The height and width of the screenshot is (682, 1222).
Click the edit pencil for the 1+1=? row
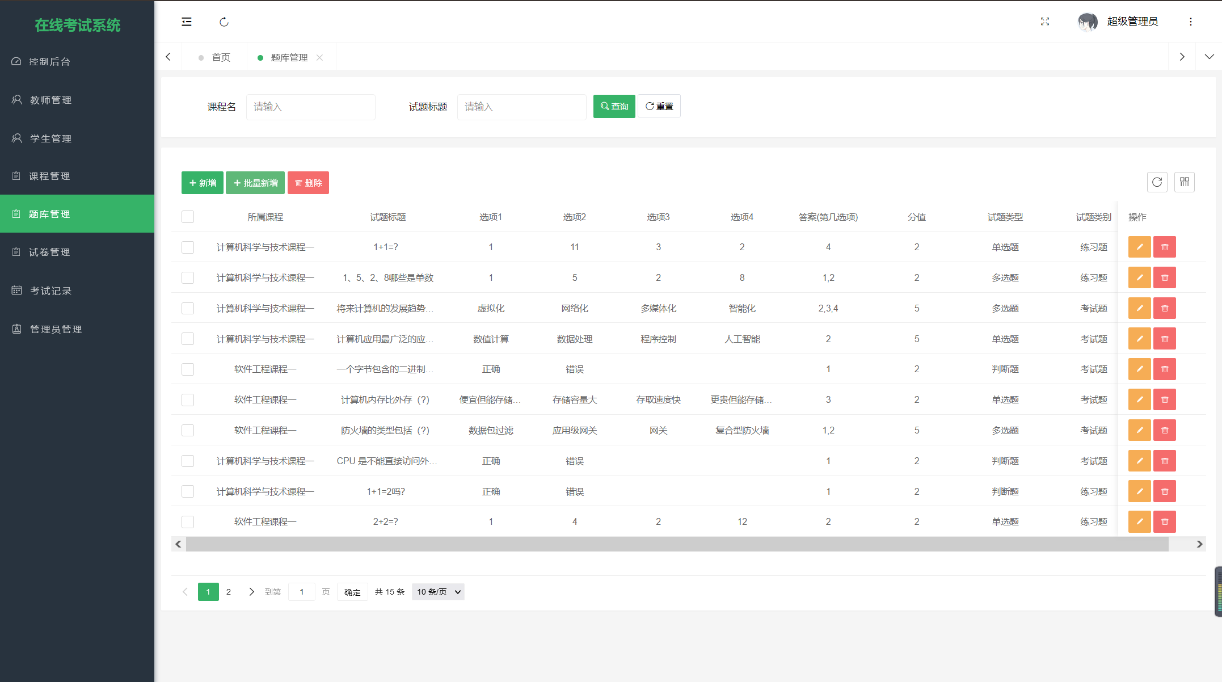(1139, 247)
